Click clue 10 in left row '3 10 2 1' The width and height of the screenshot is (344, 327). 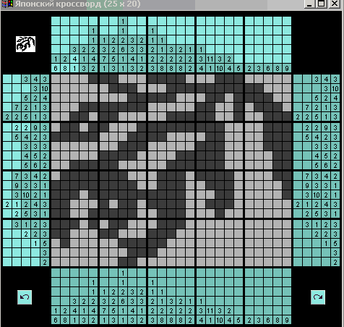(26, 195)
